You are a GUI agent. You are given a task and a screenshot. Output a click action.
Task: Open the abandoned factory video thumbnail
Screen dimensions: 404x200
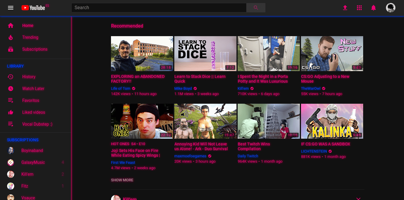(x=142, y=54)
